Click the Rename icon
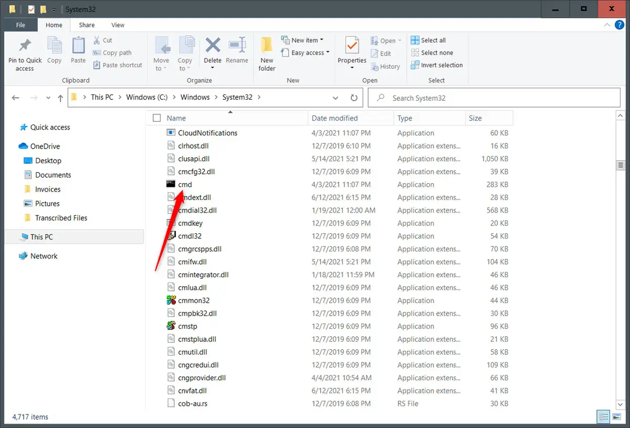This screenshot has width=630, height=428. [237, 45]
